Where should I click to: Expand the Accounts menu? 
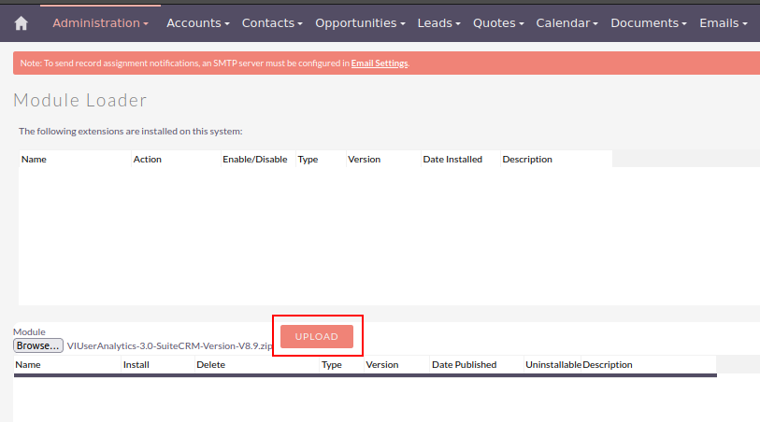tap(198, 22)
